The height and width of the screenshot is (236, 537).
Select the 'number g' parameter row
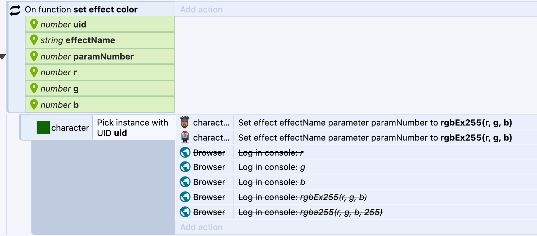pos(100,88)
